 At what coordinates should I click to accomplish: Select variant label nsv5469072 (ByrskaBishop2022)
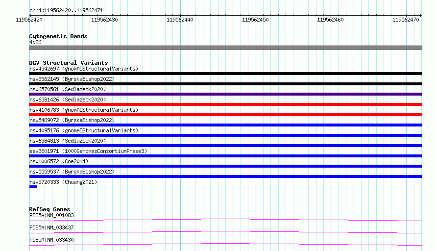pos(72,120)
